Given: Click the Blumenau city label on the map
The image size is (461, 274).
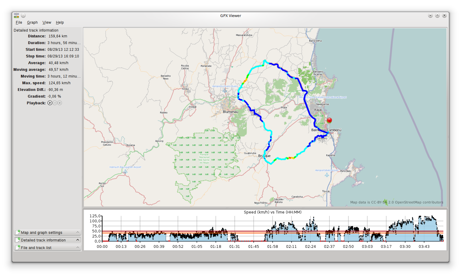Looking at the screenshot, I should [230, 112].
